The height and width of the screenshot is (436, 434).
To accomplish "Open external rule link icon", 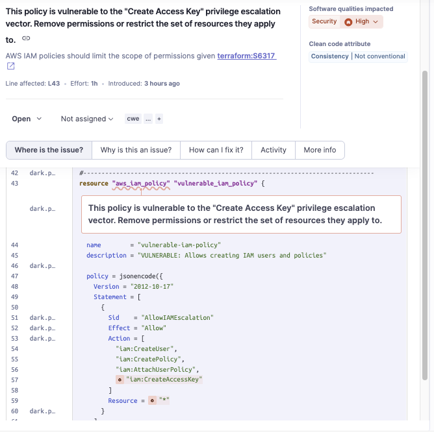I will pyautogui.click(x=10, y=66).
